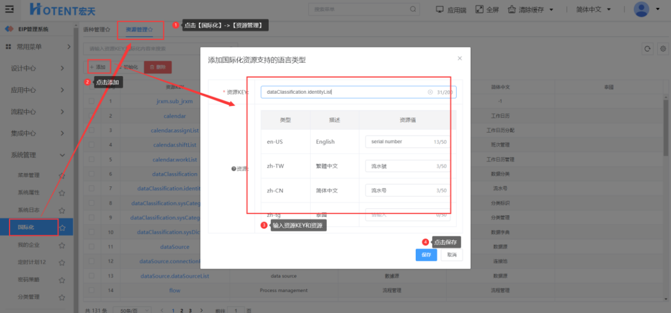Click the zh-CN 资源值 input
This screenshot has height=313, width=671.
407,190
